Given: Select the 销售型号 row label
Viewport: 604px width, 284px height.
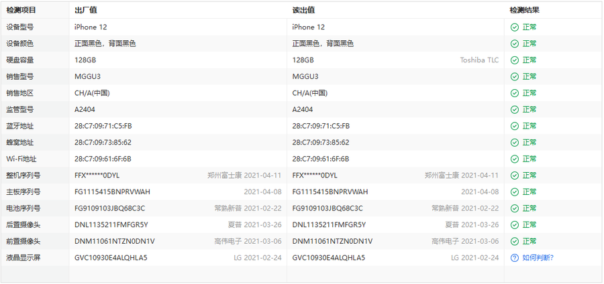Looking at the screenshot, I should [x=20, y=77].
